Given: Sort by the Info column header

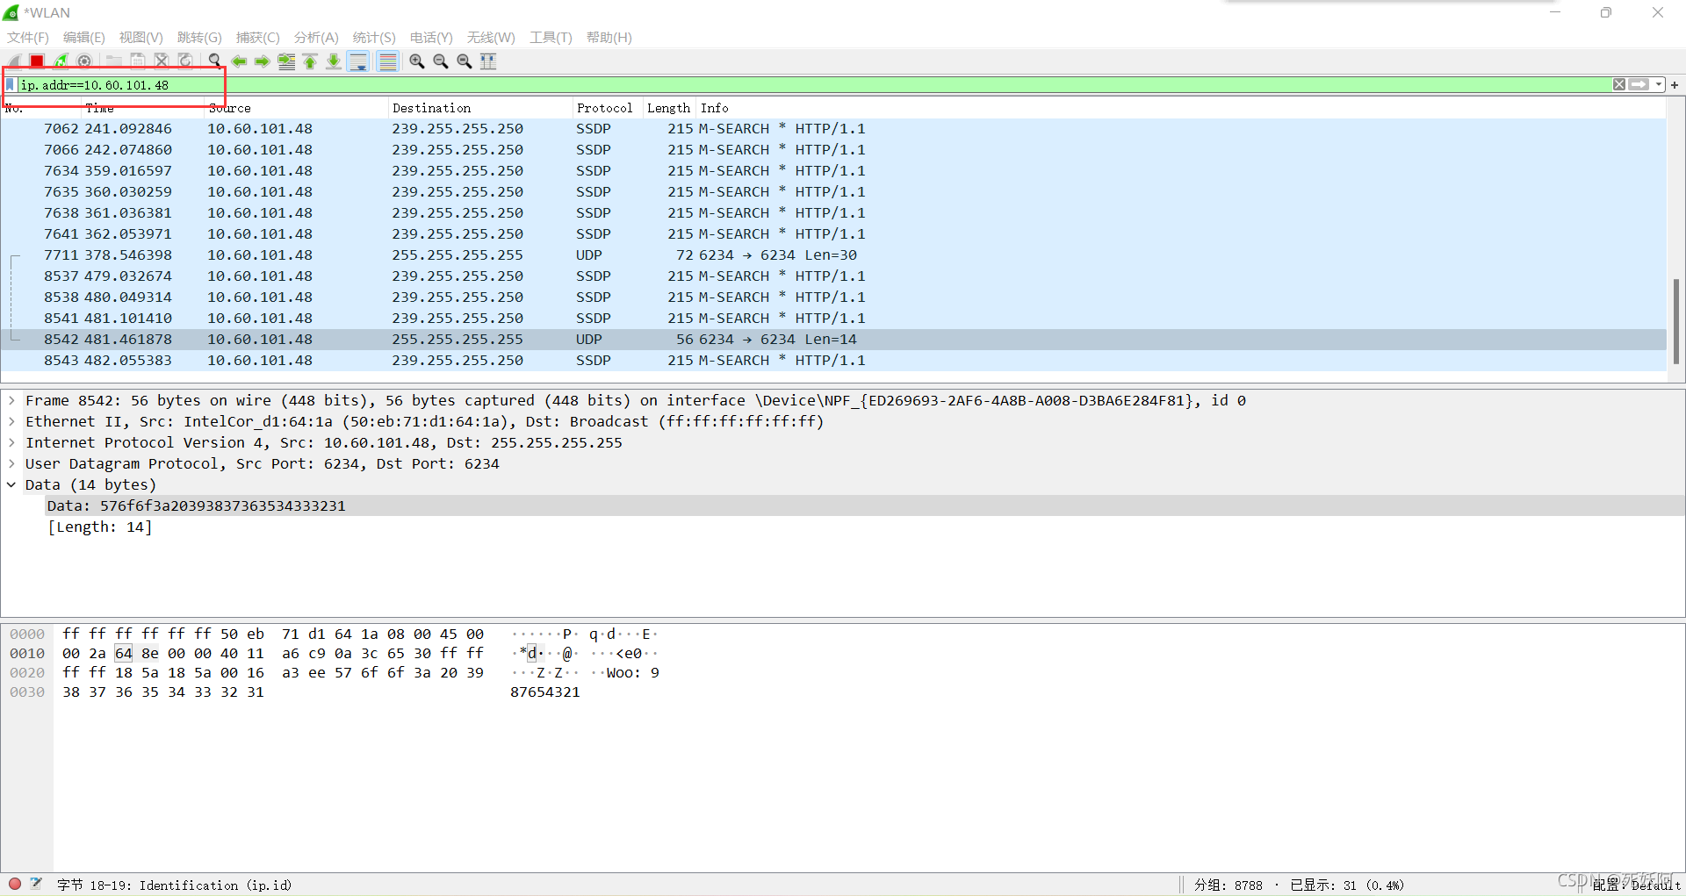Looking at the screenshot, I should pos(1181,108).
